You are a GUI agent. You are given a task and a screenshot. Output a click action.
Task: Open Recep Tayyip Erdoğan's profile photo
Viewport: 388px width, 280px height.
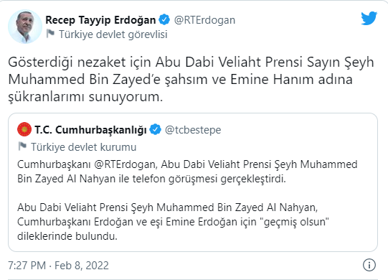coord(25,27)
